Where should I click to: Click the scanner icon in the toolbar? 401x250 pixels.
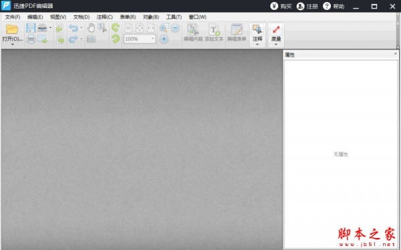click(42, 28)
